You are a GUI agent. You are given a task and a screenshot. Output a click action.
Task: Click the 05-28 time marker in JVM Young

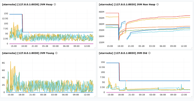pyautogui.click(x=43, y=95)
